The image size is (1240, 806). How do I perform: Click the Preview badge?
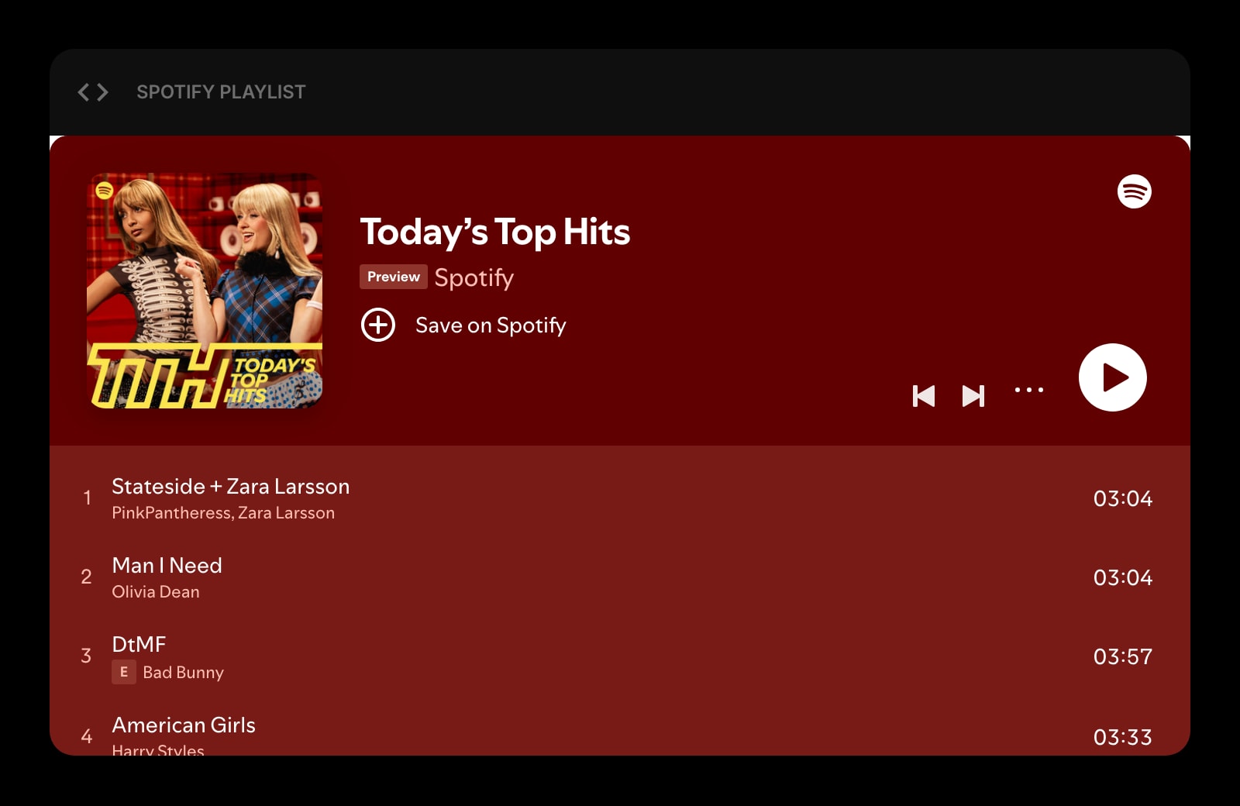pos(394,277)
